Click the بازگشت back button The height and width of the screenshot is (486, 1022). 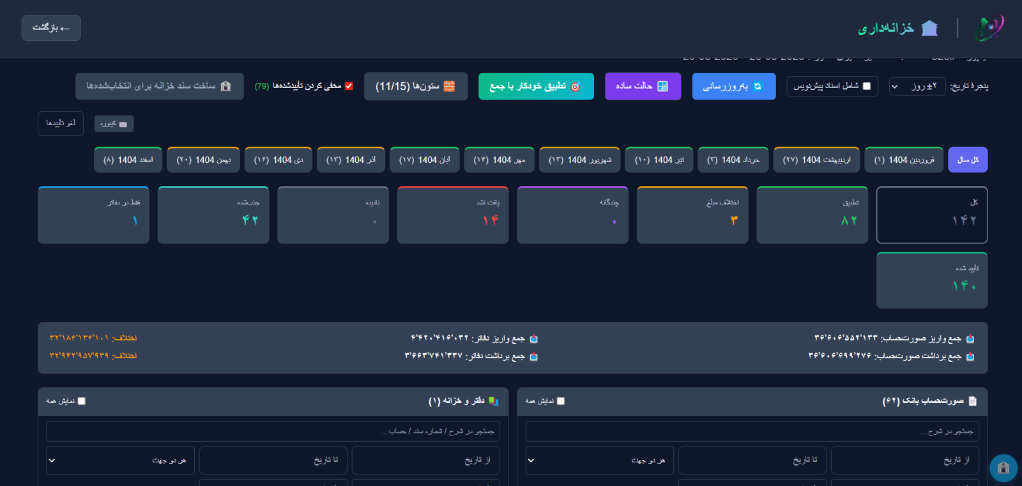click(51, 28)
